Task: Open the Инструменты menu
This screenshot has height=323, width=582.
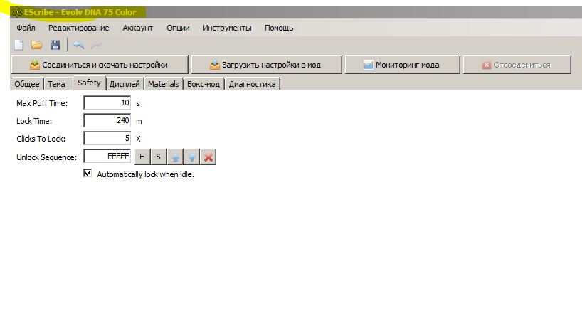Action: [227, 28]
